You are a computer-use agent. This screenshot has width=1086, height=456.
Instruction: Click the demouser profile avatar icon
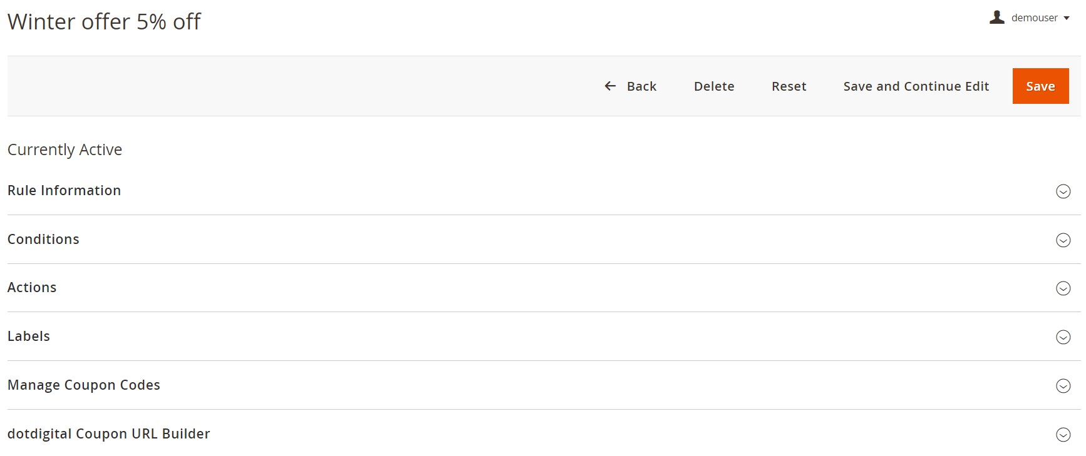[997, 18]
